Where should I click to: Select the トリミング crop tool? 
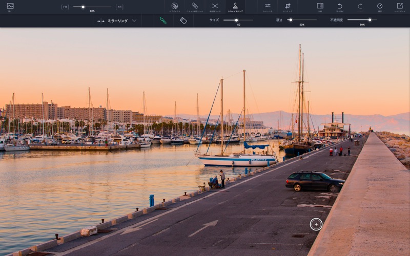click(288, 7)
